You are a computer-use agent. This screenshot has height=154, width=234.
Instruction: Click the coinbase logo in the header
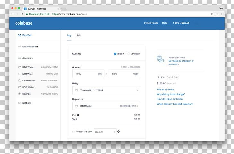click(x=24, y=23)
